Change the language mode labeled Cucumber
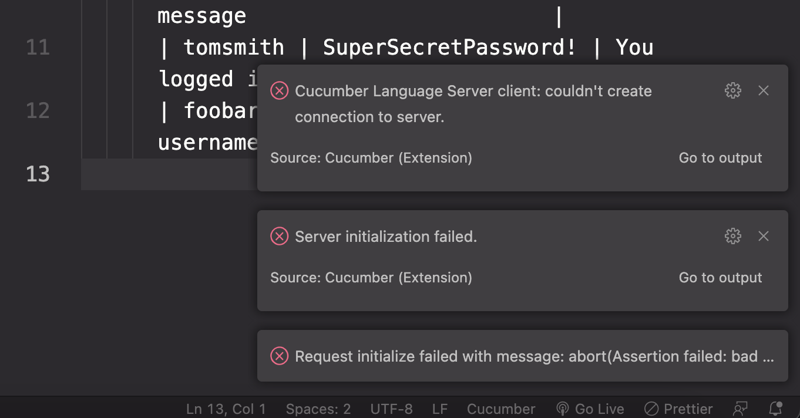This screenshot has width=800, height=418. [500, 409]
